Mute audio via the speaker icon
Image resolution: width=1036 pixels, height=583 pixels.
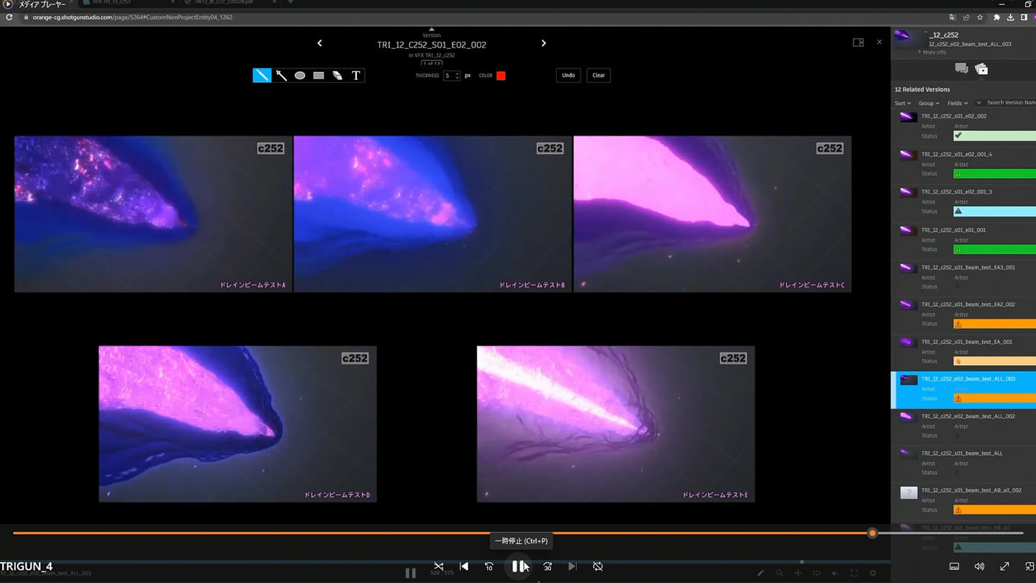click(979, 566)
